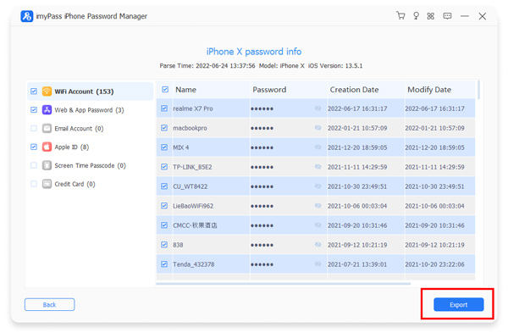Uncheck the WiFi Account category checkbox
Screen dimensions: 508x333
[34, 92]
